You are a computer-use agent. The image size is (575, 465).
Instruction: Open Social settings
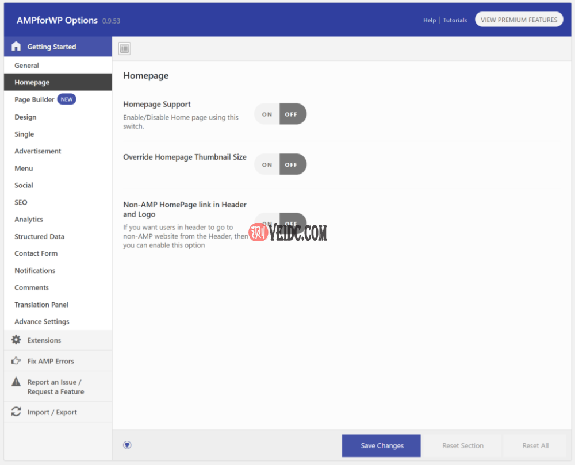point(58,185)
